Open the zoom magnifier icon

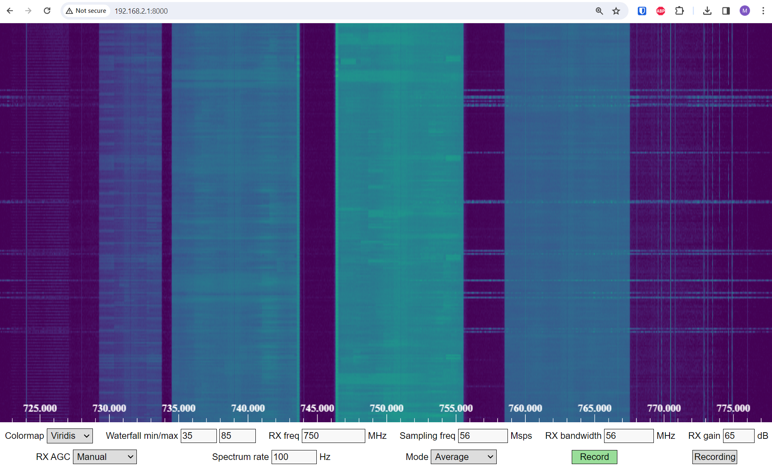[599, 11]
